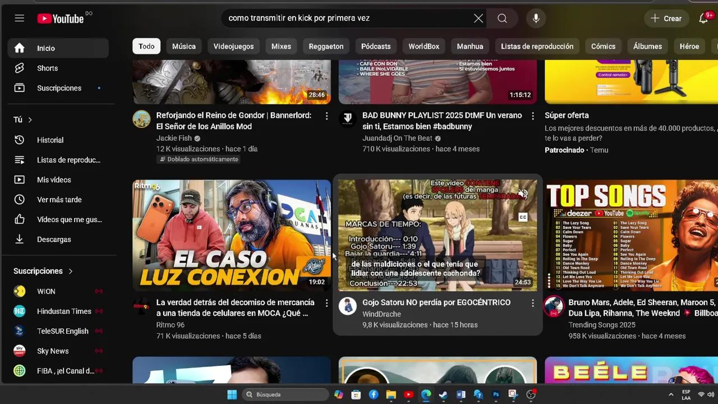
Task: Open Suscripciones in the sidebar
Action: coord(58,88)
